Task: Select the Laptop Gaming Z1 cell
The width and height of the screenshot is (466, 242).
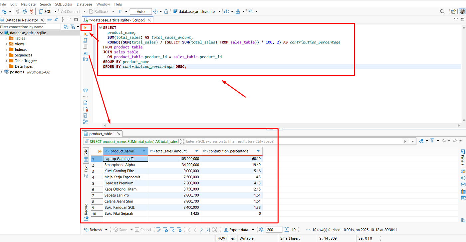Action: point(125,159)
